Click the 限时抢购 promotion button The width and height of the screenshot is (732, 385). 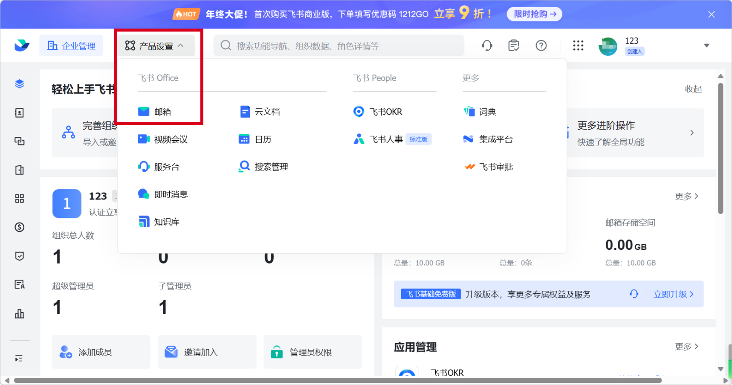coord(534,14)
